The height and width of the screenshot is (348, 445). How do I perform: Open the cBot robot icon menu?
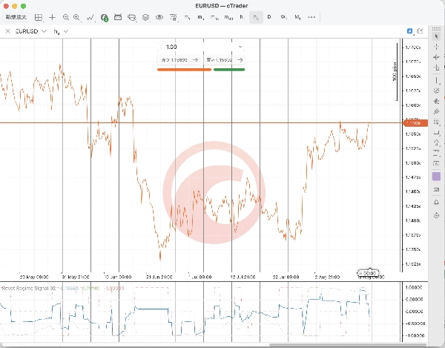132,17
